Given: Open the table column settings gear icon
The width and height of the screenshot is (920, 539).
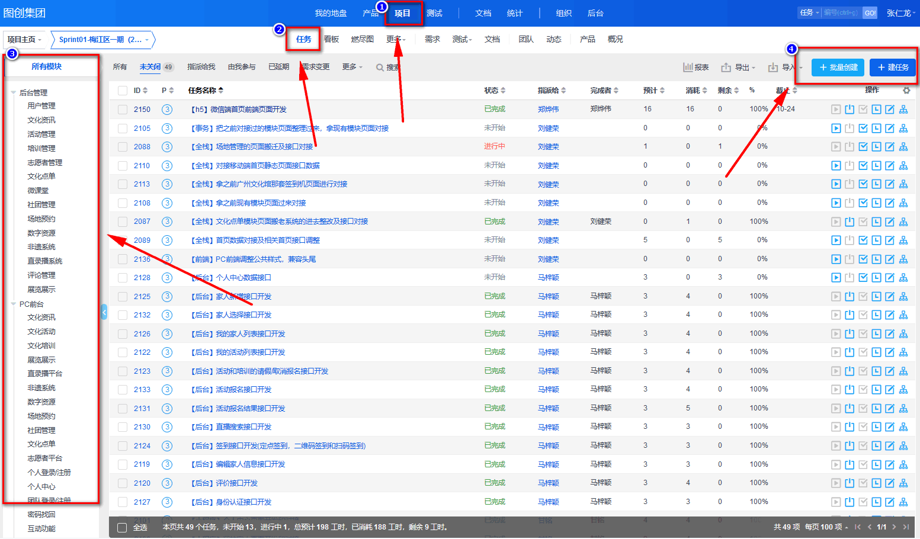Looking at the screenshot, I should tap(906, 91).
